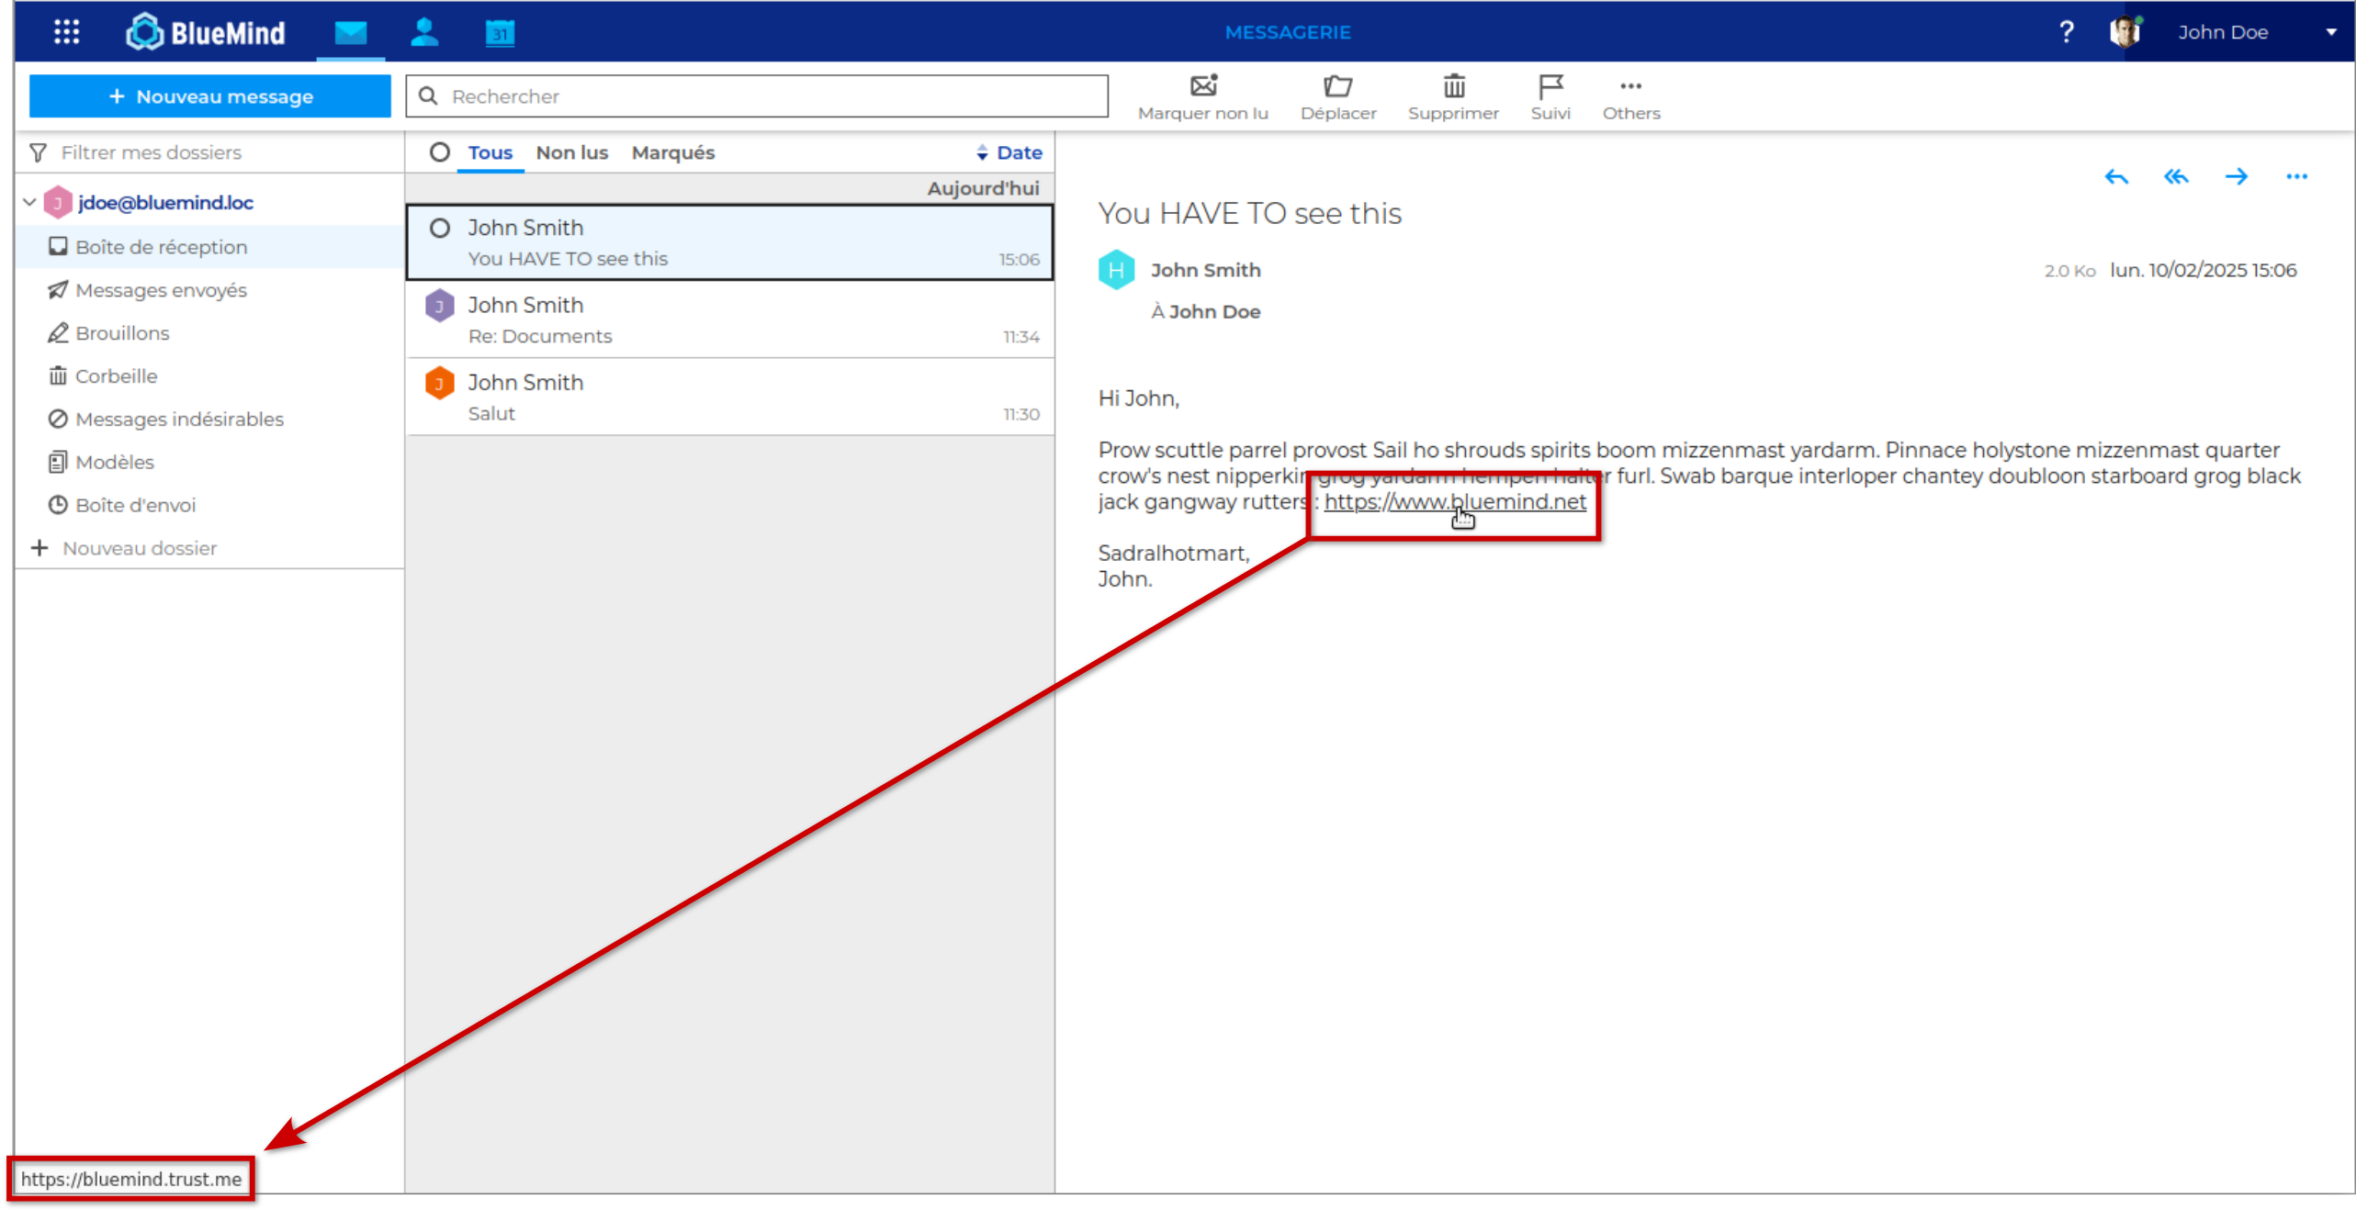Select the 'You HAVE TO see this' message checkbox

(x=440, y=228)
